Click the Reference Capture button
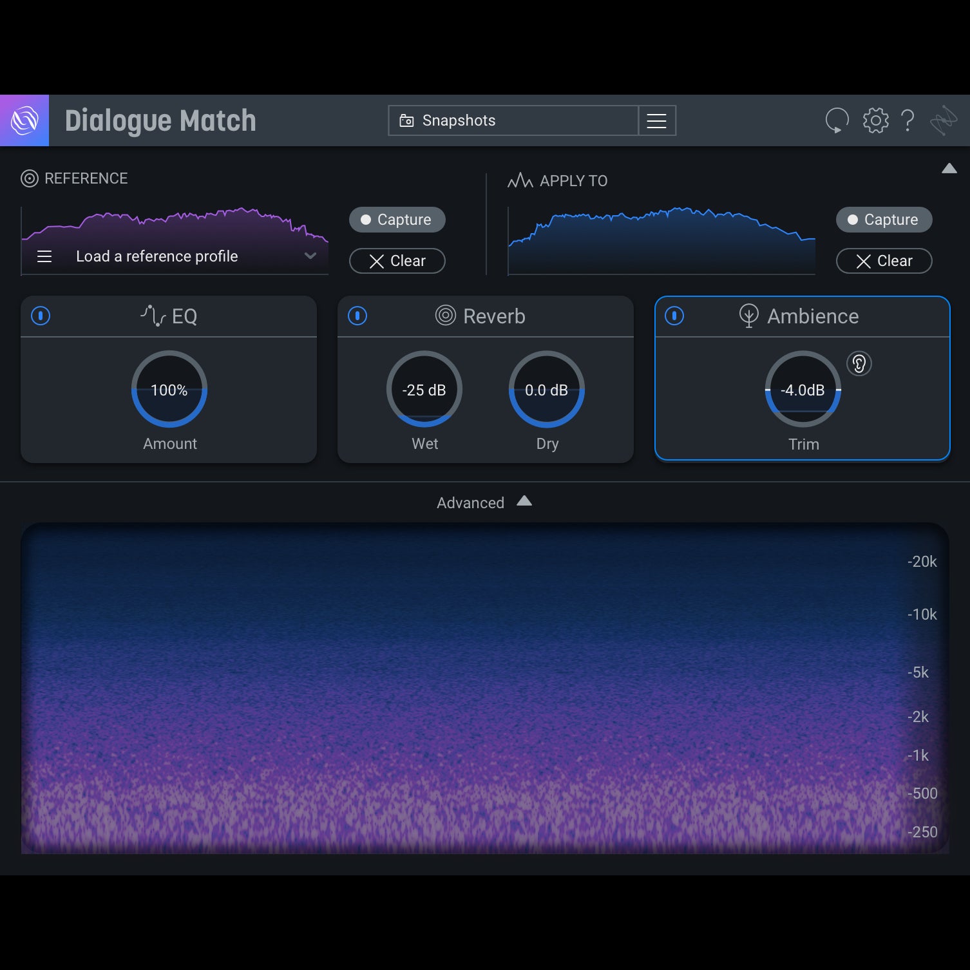 tap(397, 220)
